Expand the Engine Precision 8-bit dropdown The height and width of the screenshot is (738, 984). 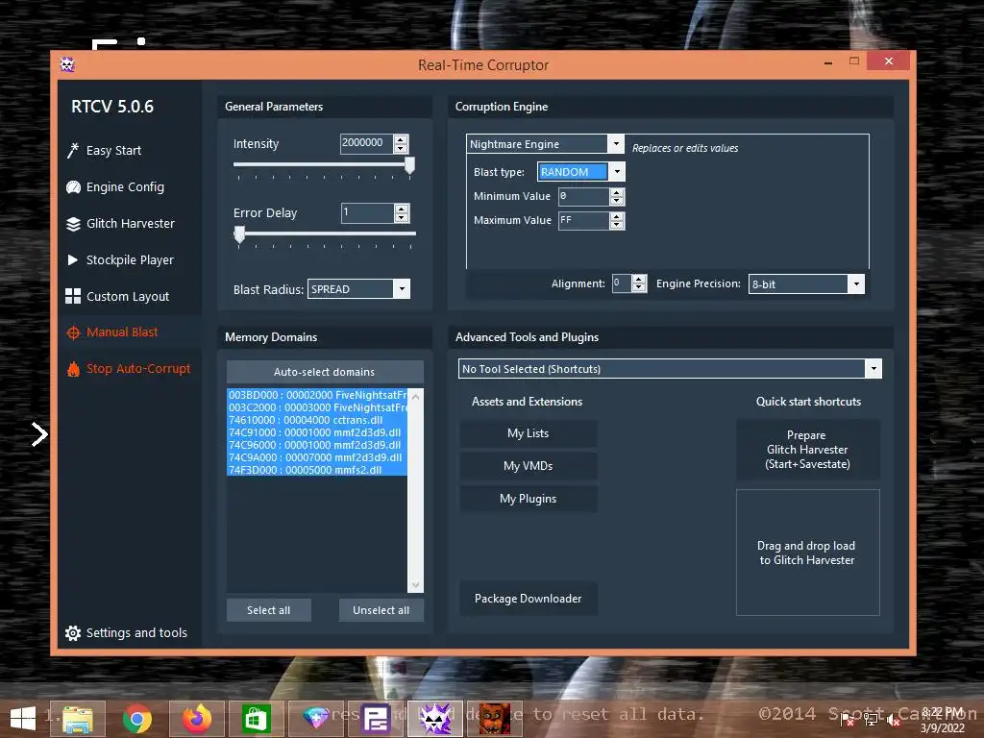856,283
